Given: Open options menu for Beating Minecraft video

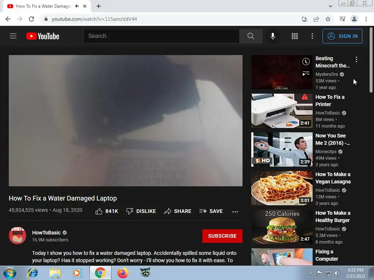Looking at the screenshot, I should [356, 59].
